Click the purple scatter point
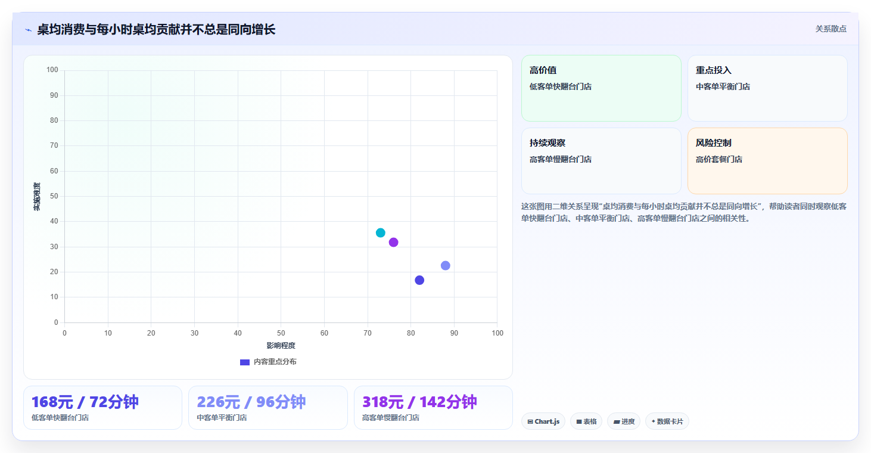 pyautogui.click(x=393, y=242)
